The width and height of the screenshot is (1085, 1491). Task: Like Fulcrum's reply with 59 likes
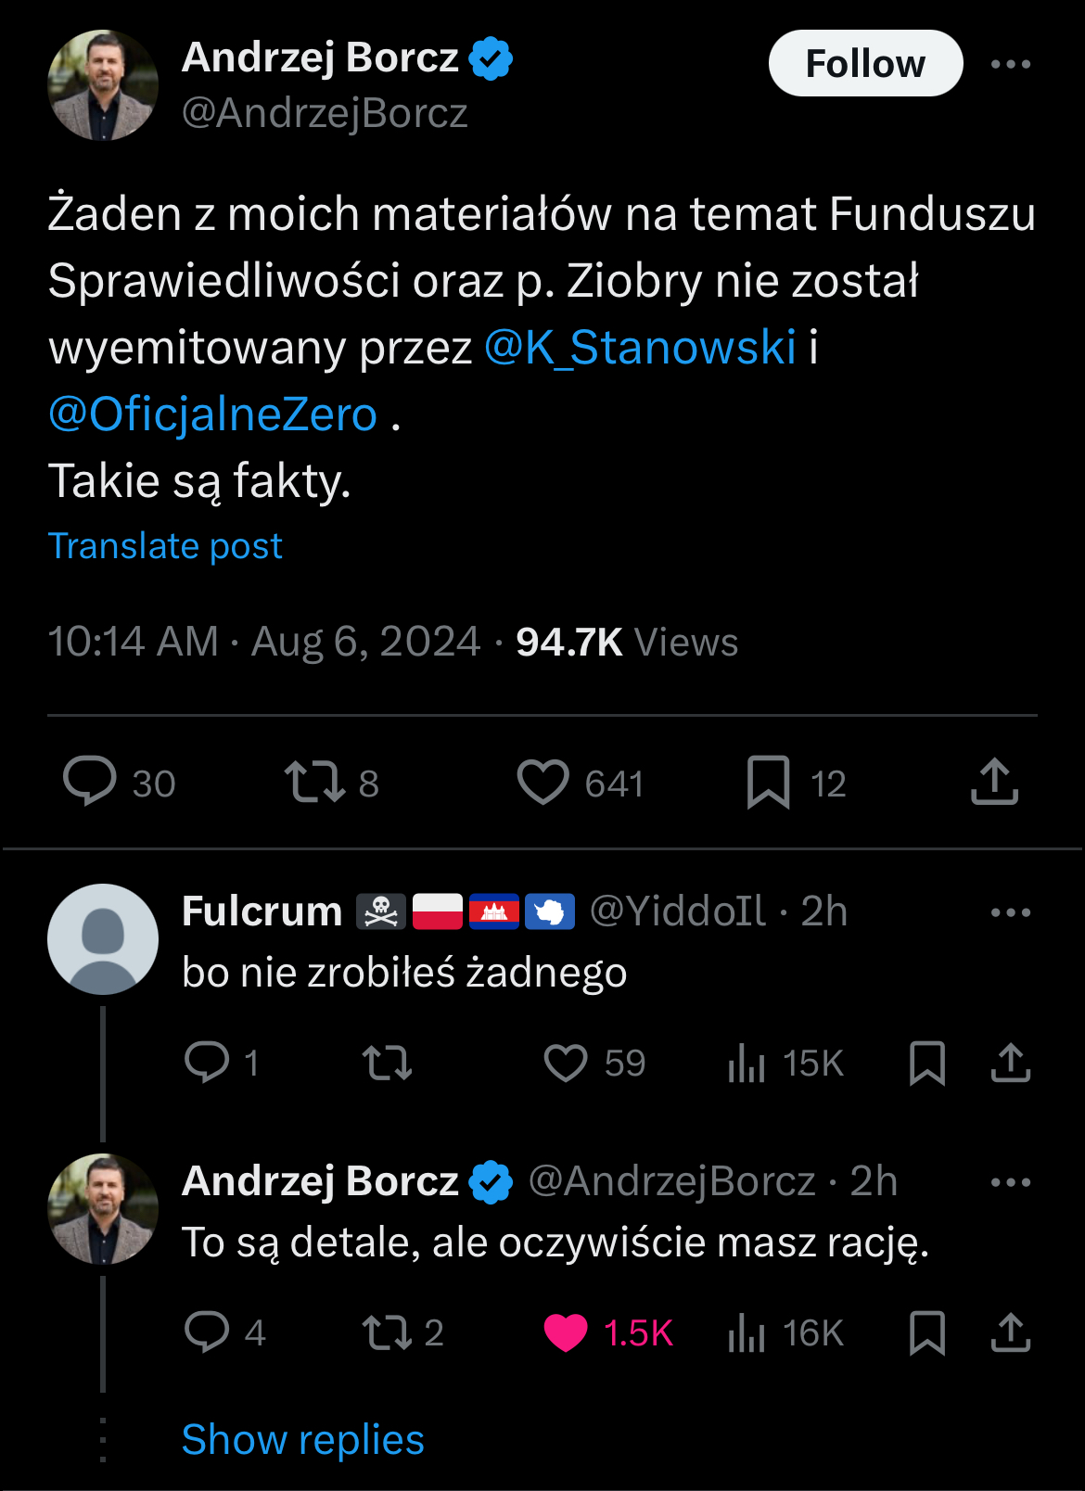click(x=566, y=1063)
